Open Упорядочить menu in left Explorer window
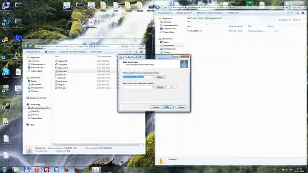Image resolution: width=308 pixels, height=173 pixels. 33,52
